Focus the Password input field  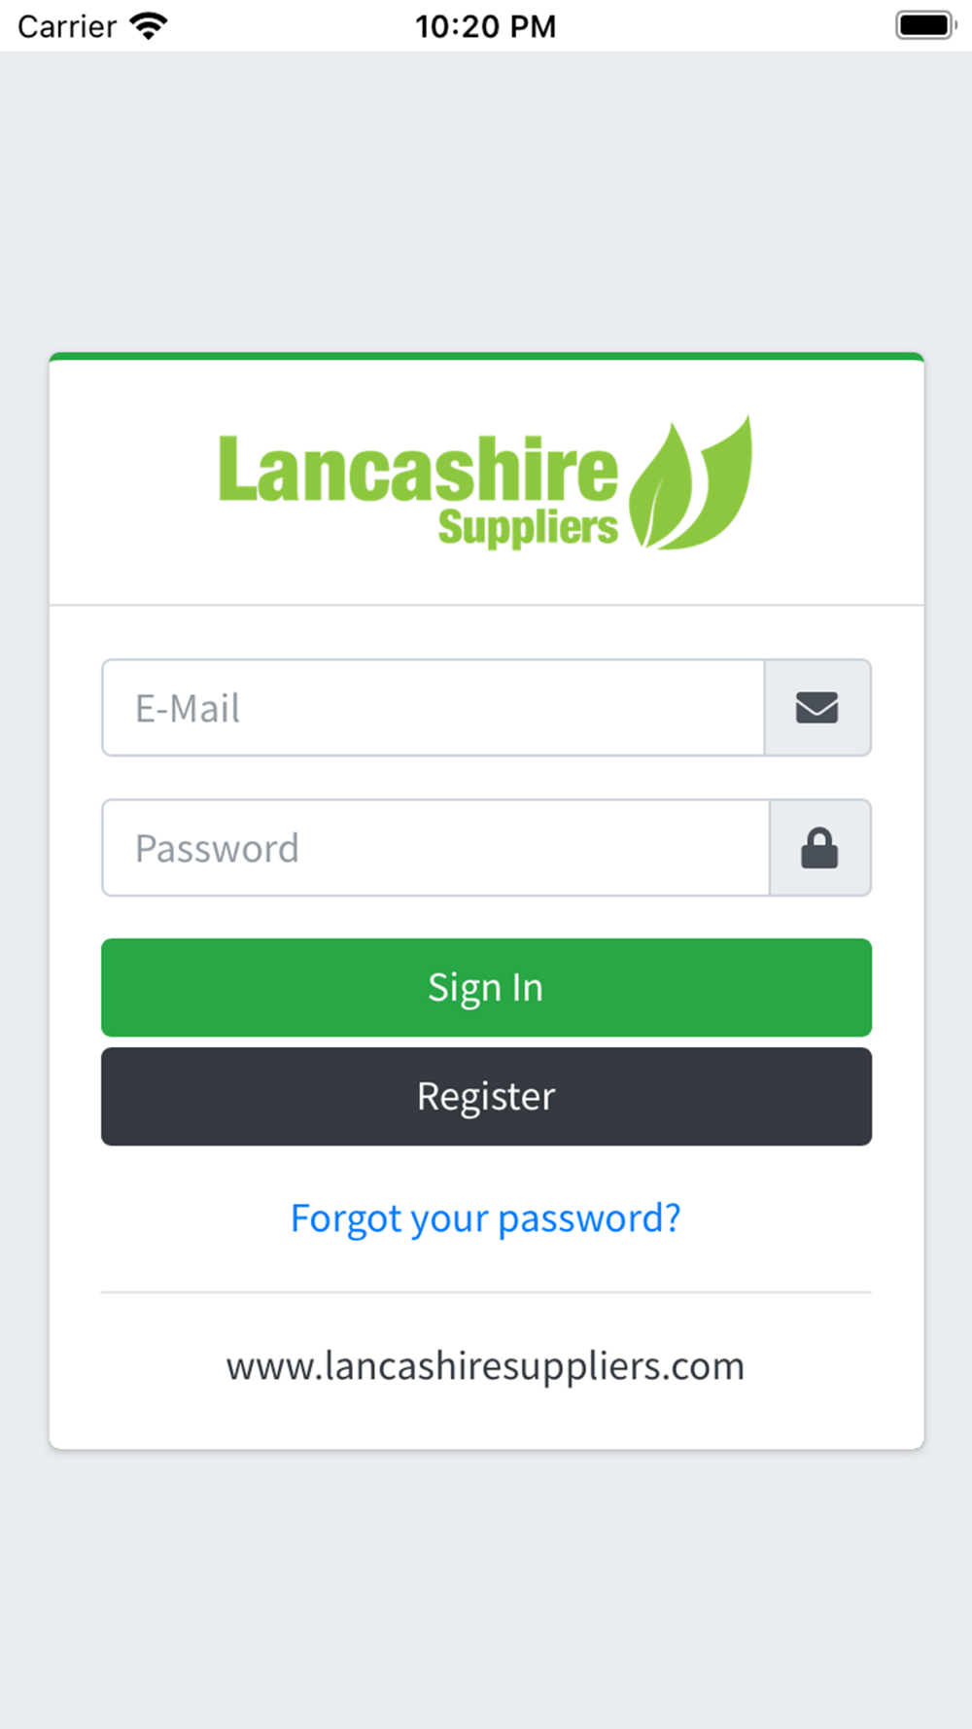[x=436, y=847]
